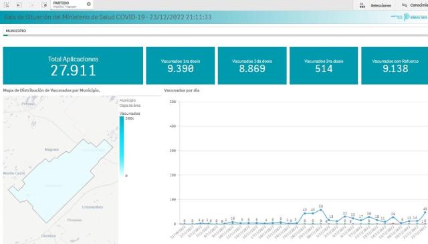
Task: Open the Conocimientos insights icon
Action: click(405, 5)
